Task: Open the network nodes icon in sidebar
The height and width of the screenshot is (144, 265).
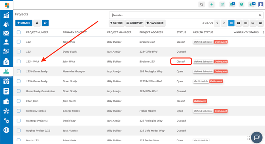Action: coord(6,111)
